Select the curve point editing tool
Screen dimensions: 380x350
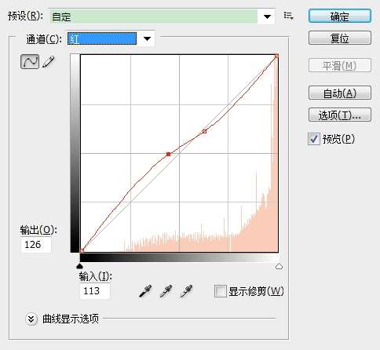pyautogui.click(x=30, y=61)
